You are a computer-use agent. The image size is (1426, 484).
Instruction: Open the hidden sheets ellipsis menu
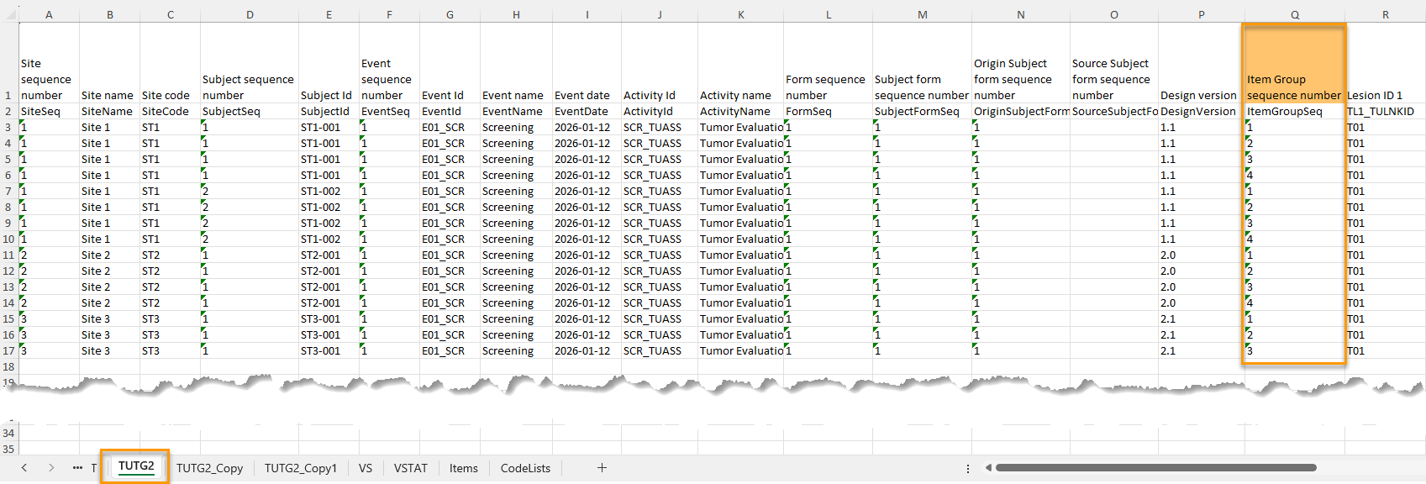77,468
